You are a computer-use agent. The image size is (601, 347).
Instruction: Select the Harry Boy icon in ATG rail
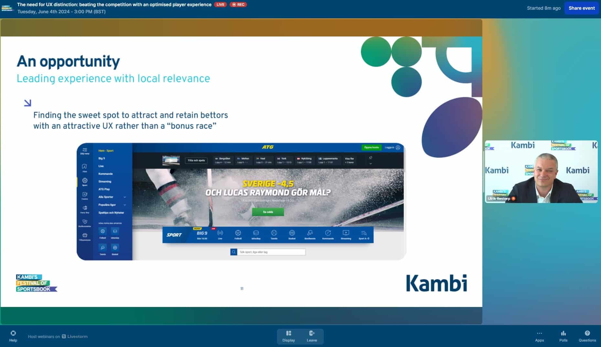85,209
